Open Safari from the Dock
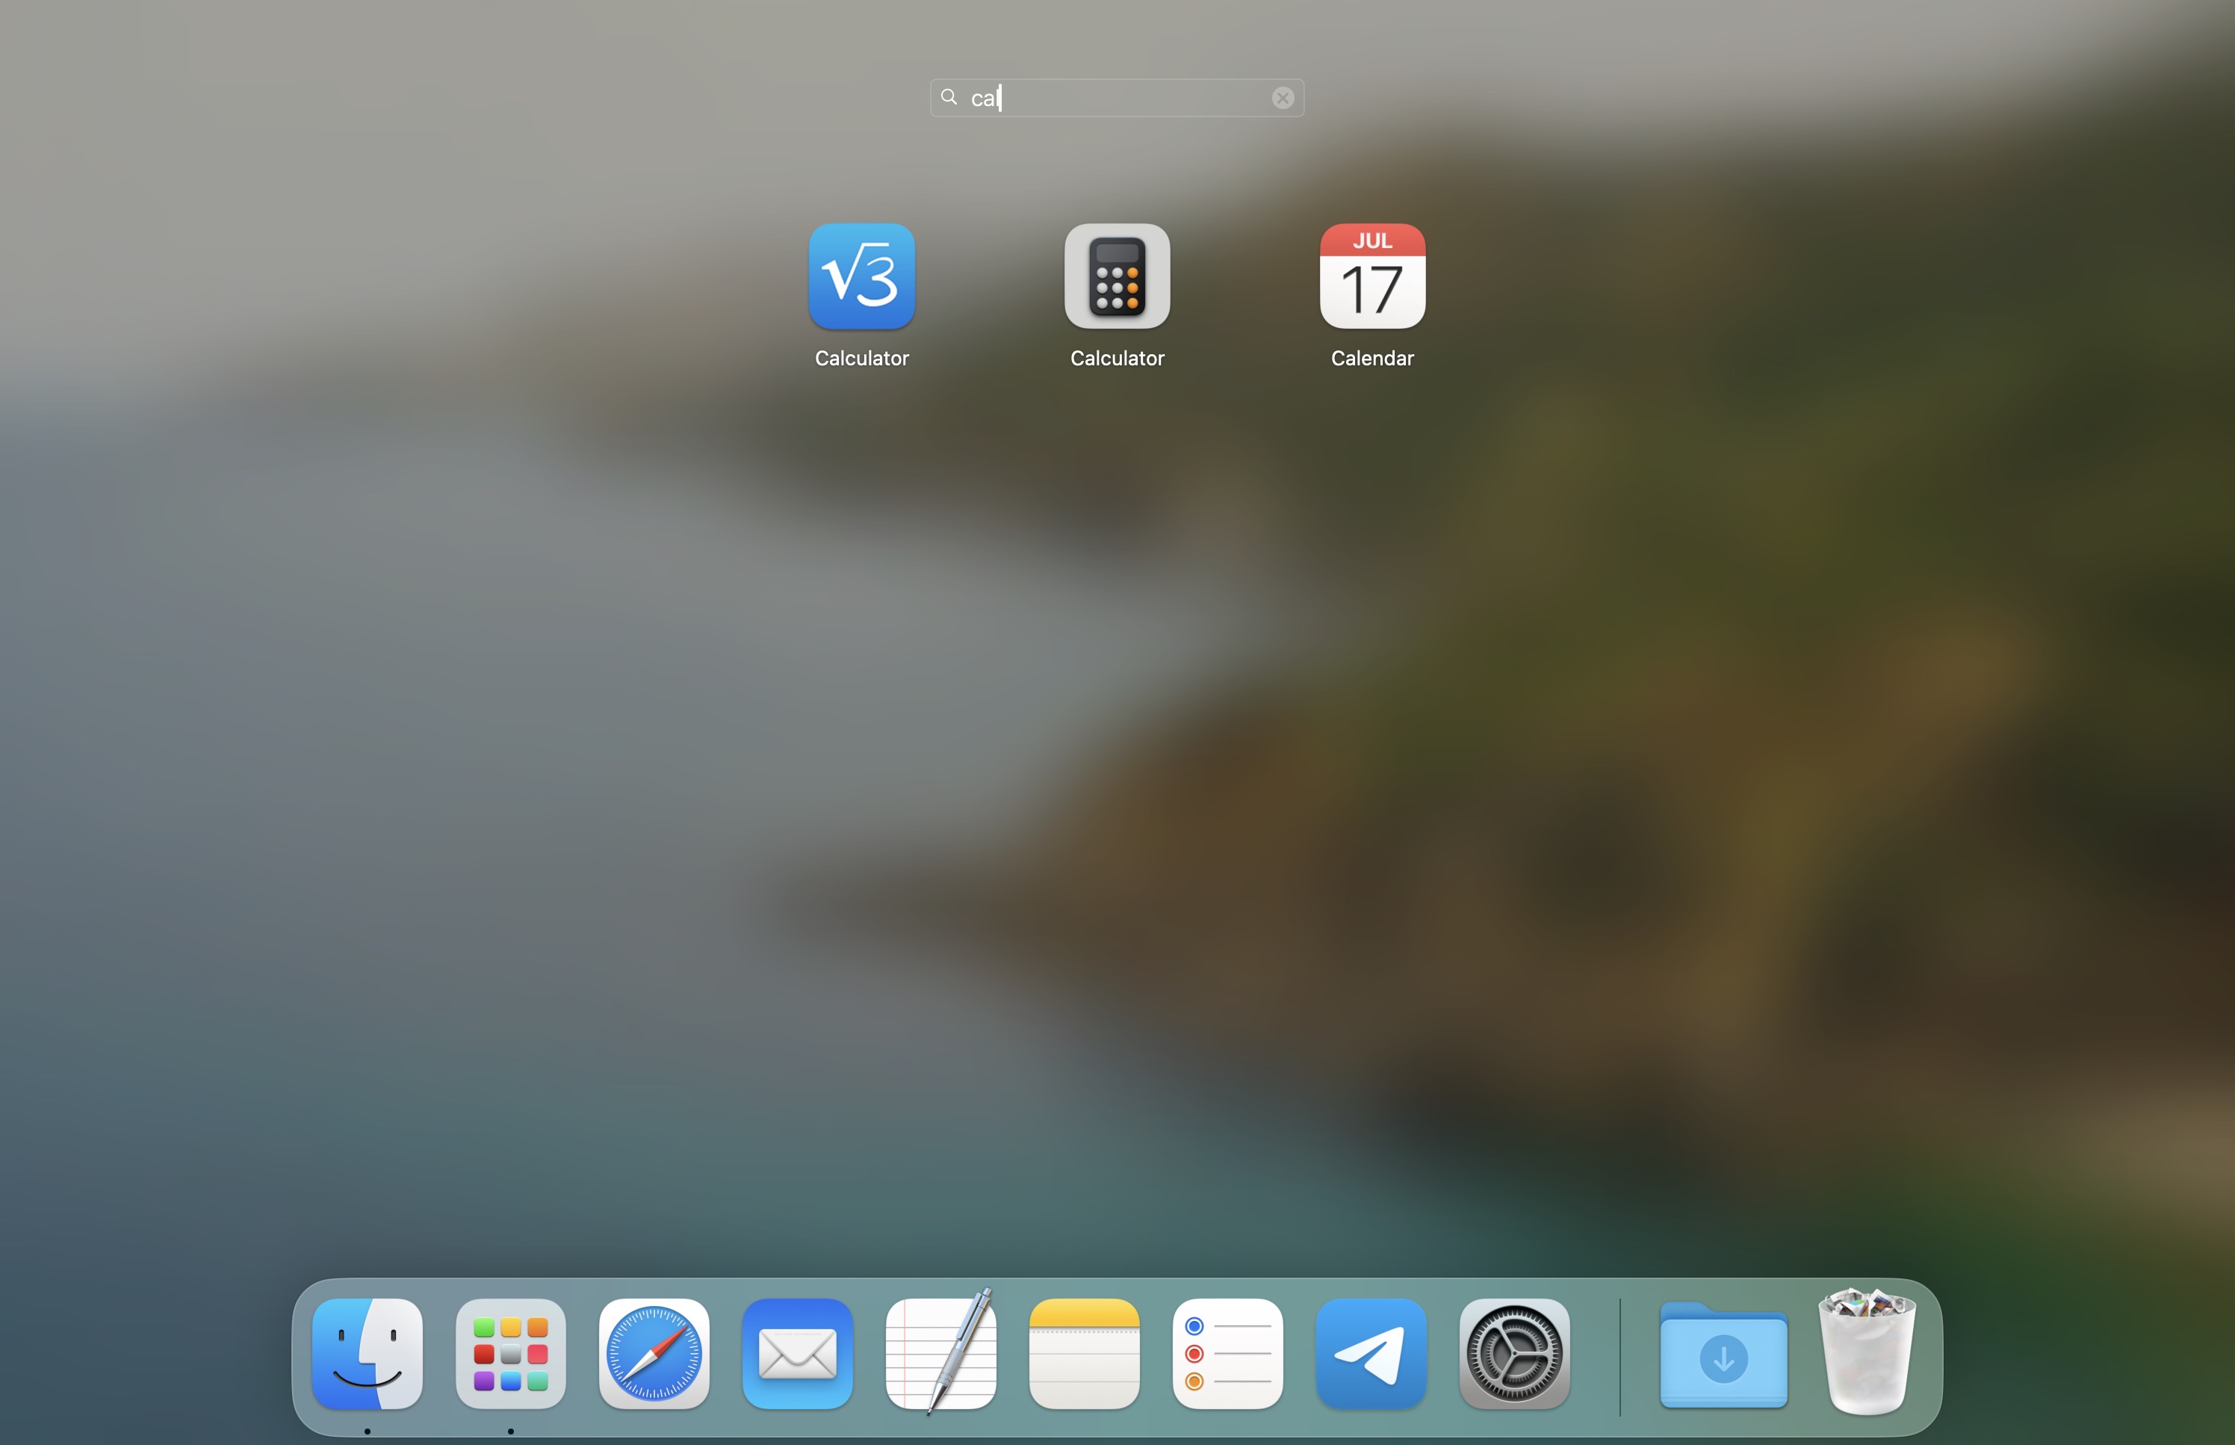The width and height of the screenshot is (2235, 1445). point(654,1353)
